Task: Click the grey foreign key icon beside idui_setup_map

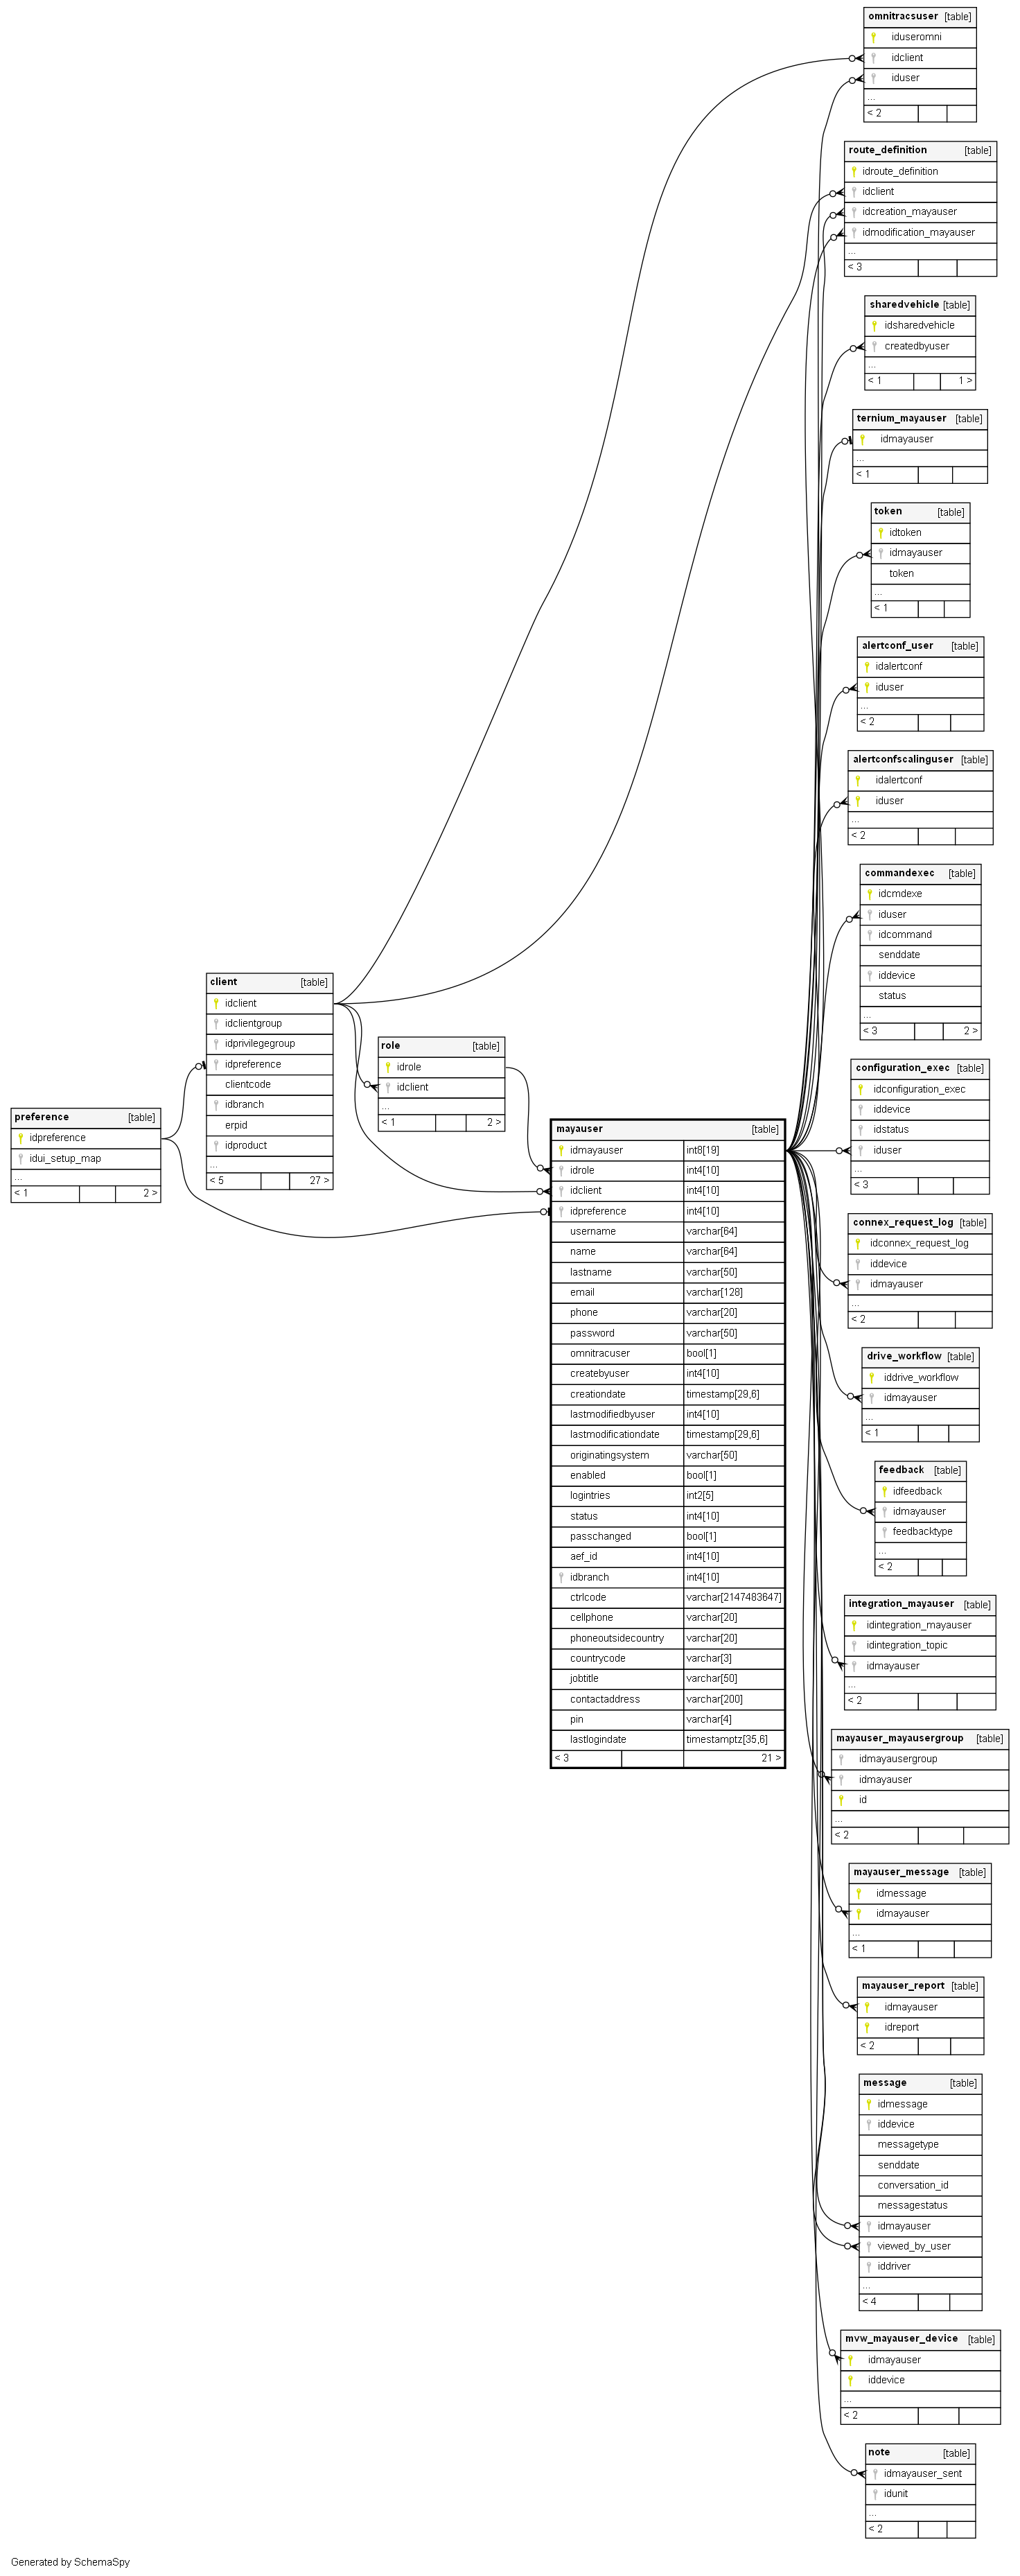Action: point(20,1158)
